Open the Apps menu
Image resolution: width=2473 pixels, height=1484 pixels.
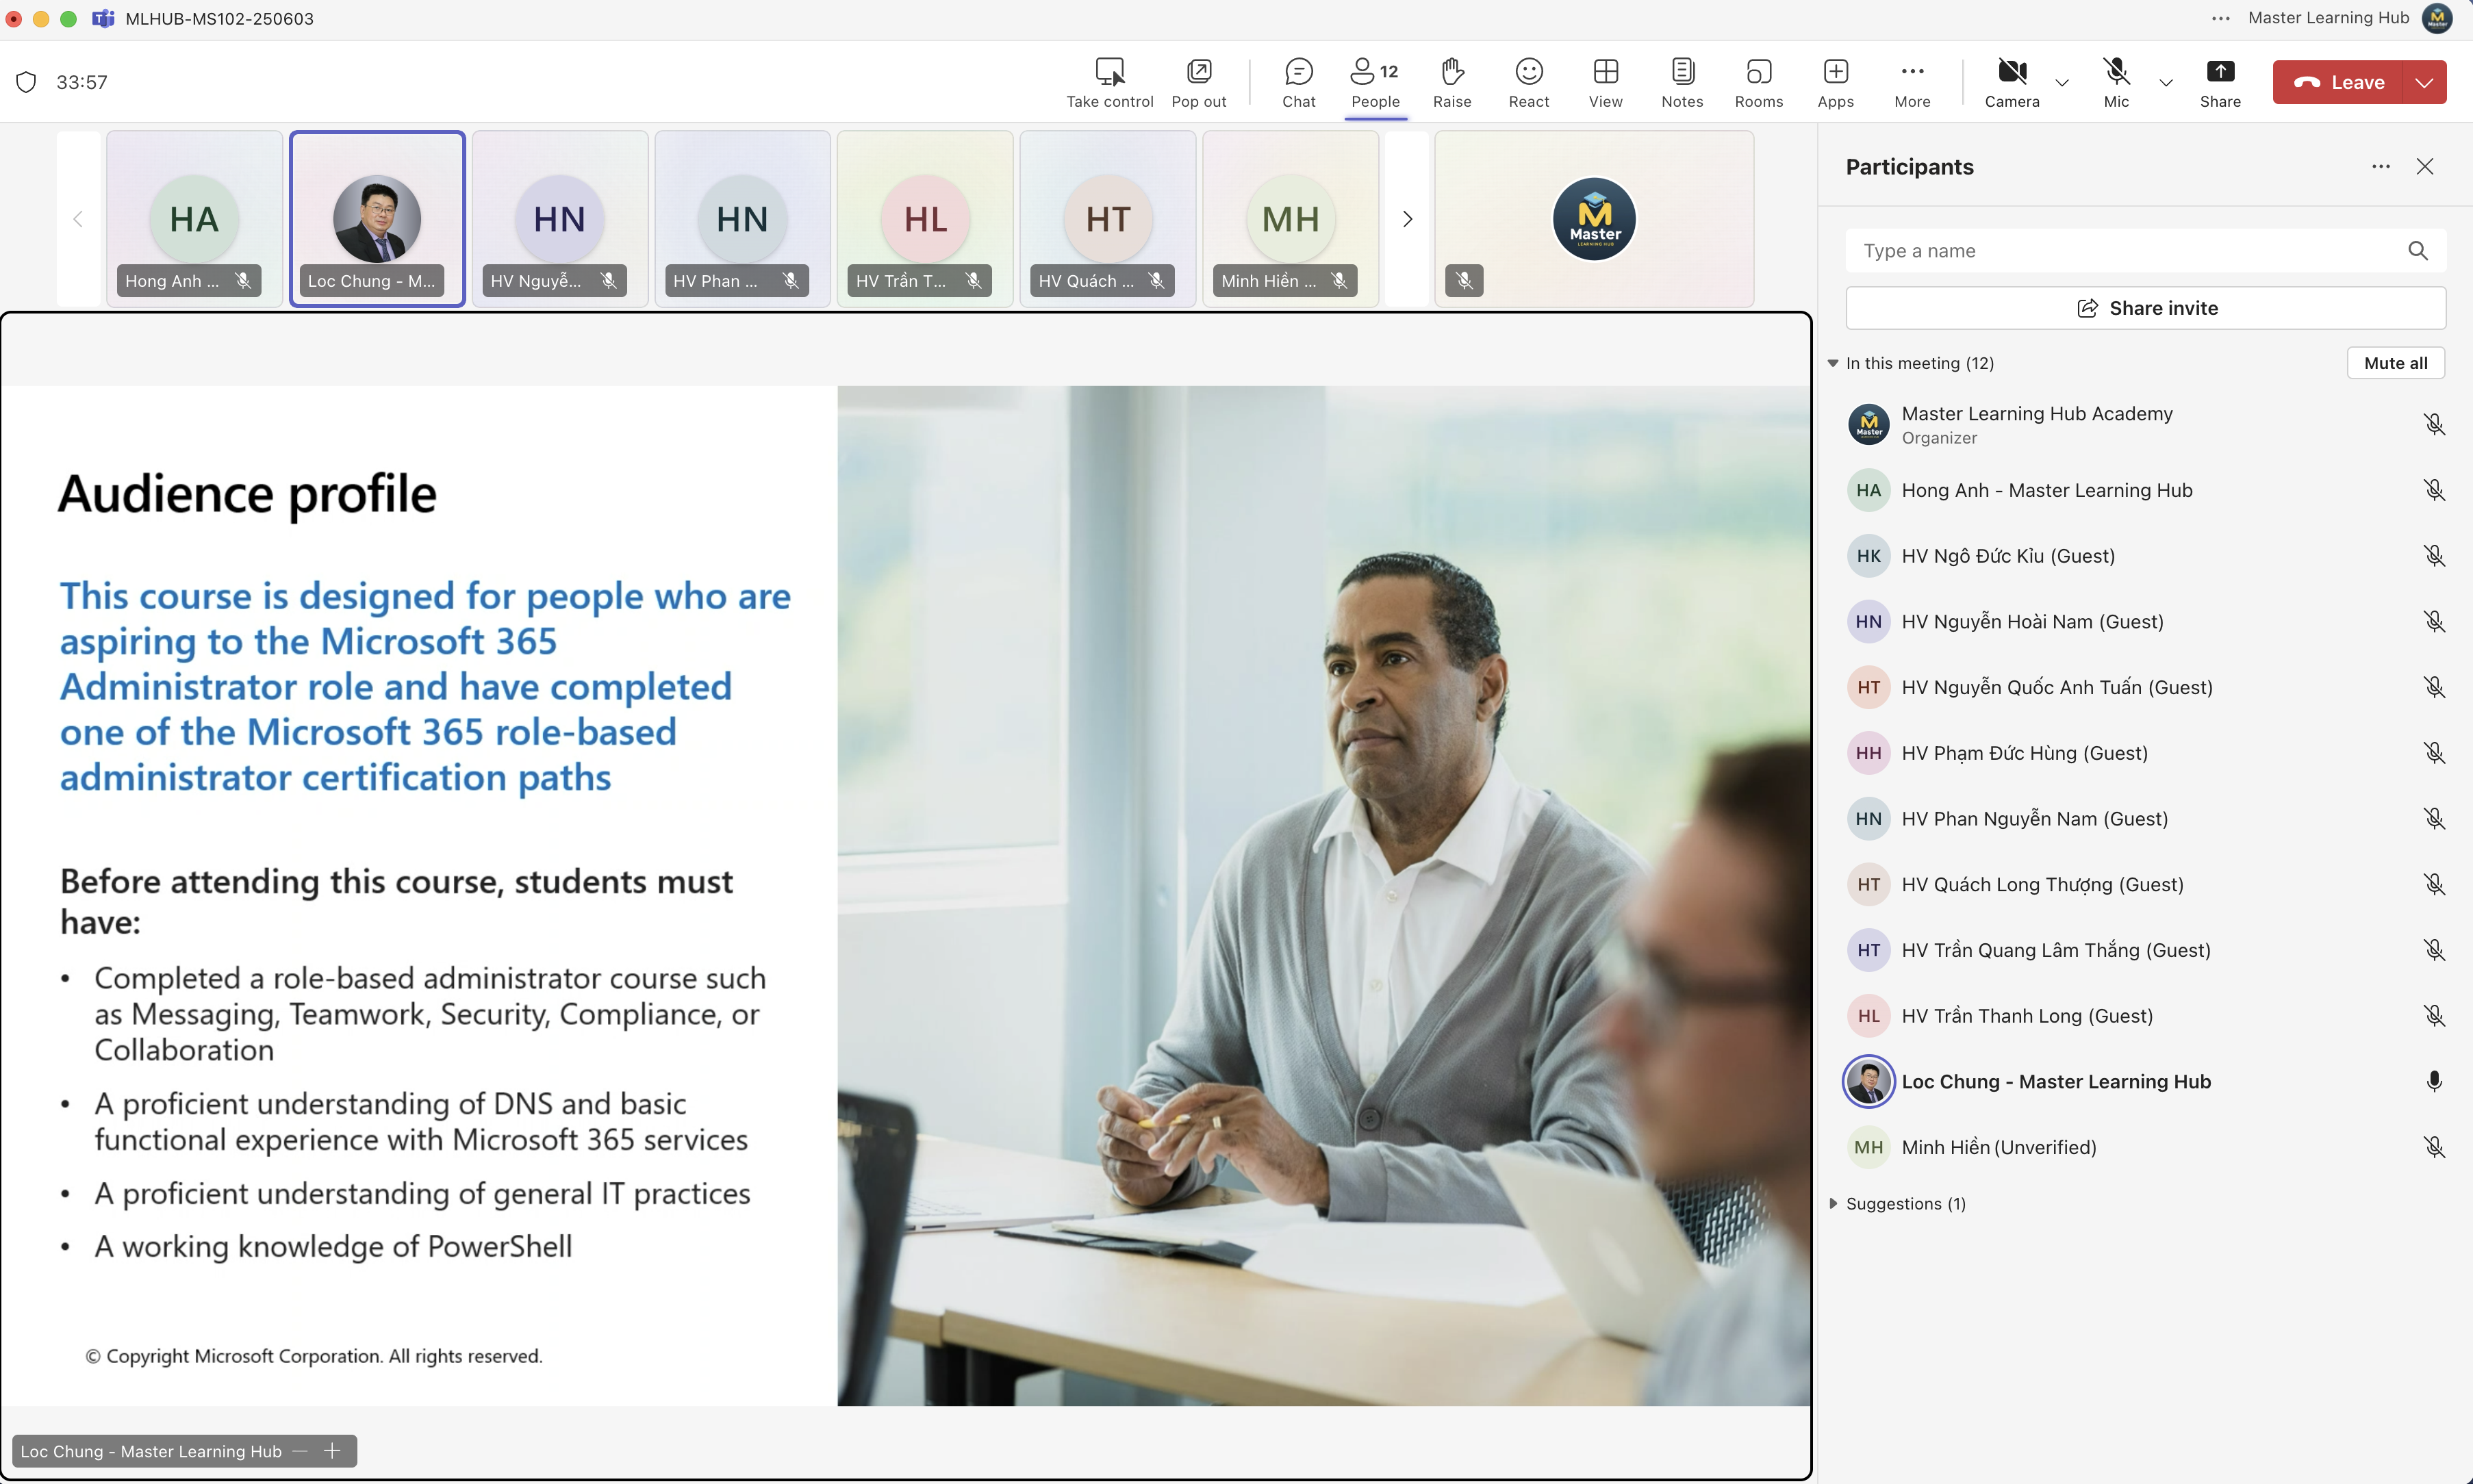click(x=1835, y=83)
